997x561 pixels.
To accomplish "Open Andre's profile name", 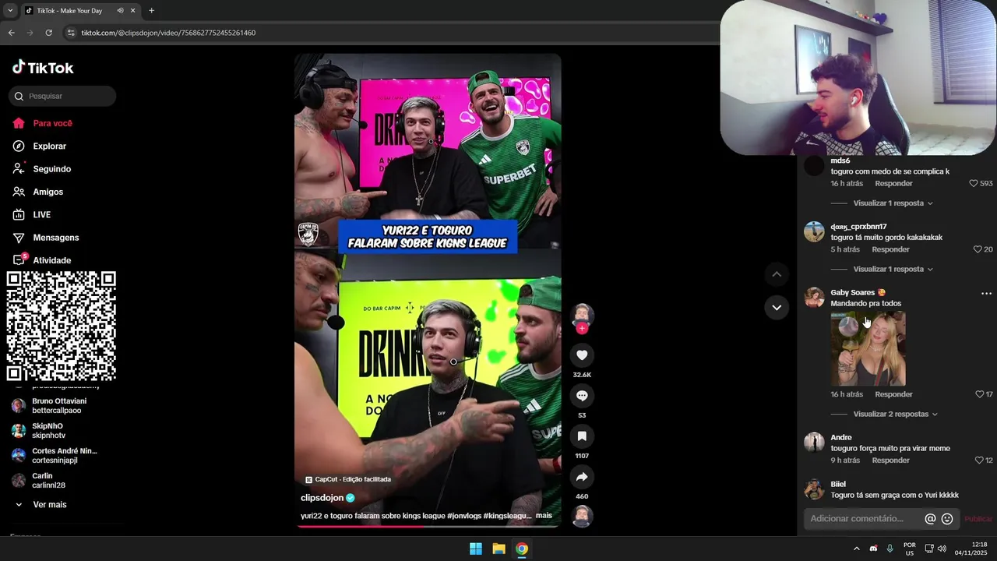I will point(841,438).
